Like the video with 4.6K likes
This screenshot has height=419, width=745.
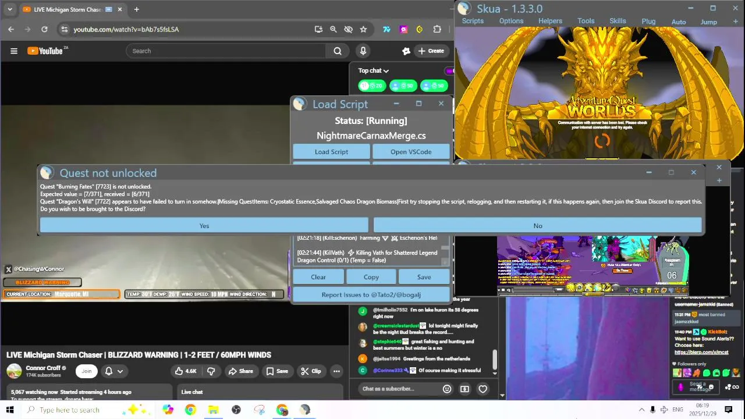tap(186, 371)
